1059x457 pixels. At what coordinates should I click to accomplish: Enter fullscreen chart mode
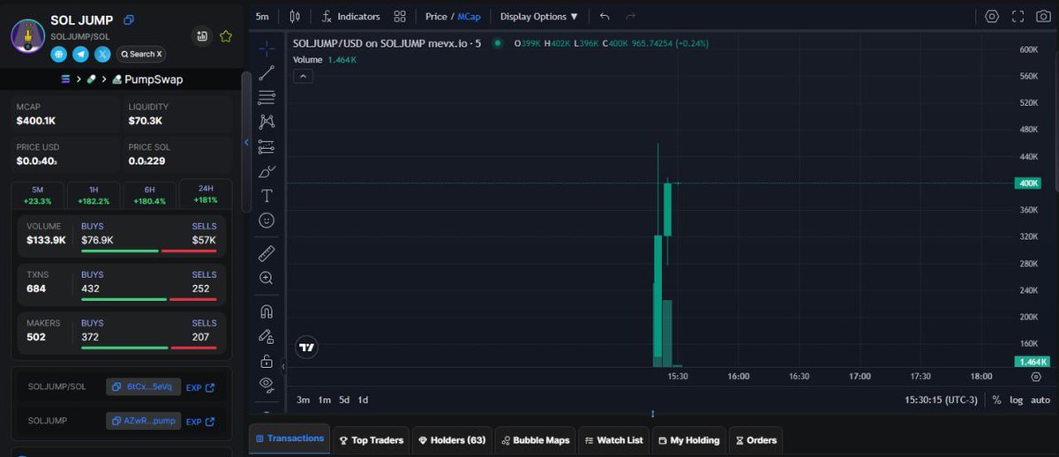point(1018,17)
